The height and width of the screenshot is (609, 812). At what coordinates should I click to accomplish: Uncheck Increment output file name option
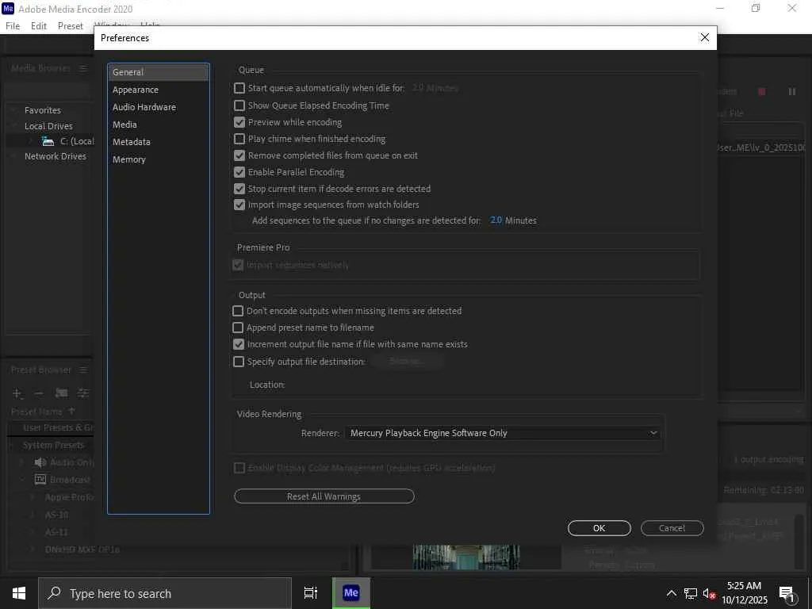pos(238,344)
